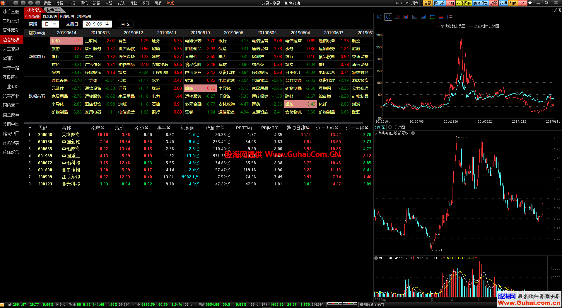Open 一带一路 in the left sidebar
The height and width of the screenshot is (308, 562).
[11, 68]
